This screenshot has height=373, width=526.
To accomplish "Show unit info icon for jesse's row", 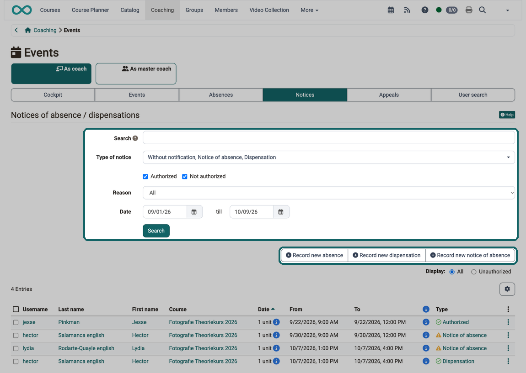I will point(276,322).
